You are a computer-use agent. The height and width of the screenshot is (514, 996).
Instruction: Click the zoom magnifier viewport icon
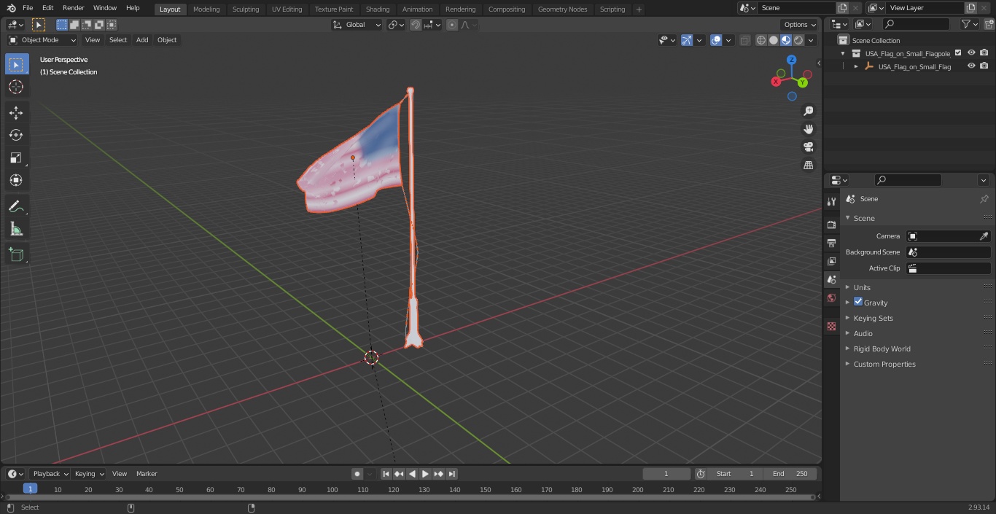pyautogui.click(x=808, y=111)
